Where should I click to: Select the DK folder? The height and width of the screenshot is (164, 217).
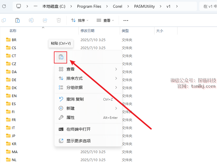11,88
